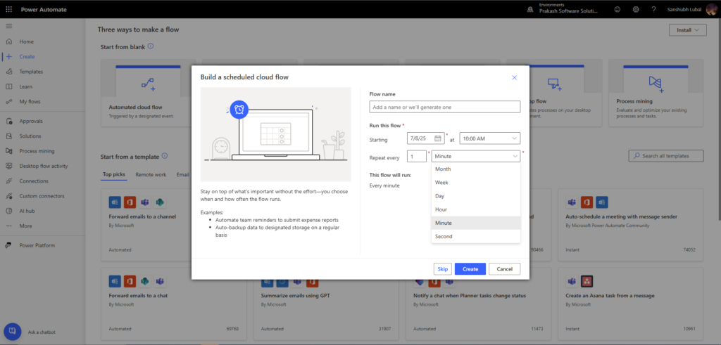This screenshot has width=721, height=345.
Task: Click the search magnifier in Search all templates
Action: click(x=637, y=156)
